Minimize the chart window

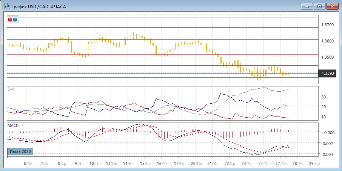pos(307,6)
